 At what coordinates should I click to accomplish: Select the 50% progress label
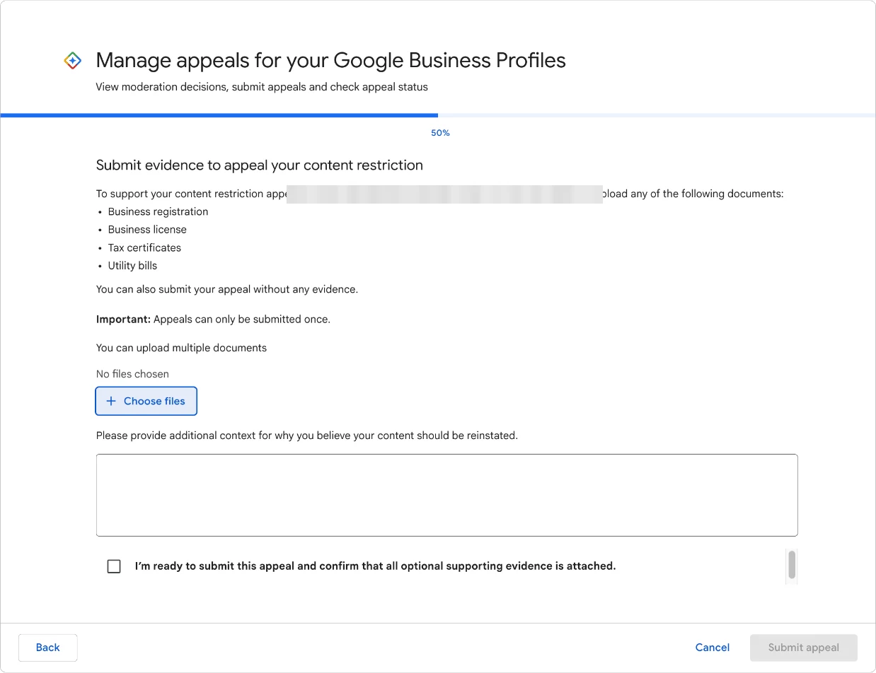[x=440, y=133]
